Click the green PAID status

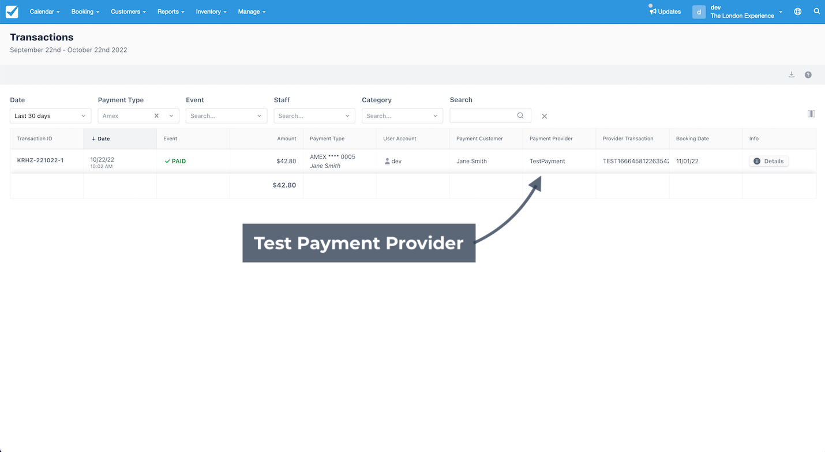coord(175,161)
